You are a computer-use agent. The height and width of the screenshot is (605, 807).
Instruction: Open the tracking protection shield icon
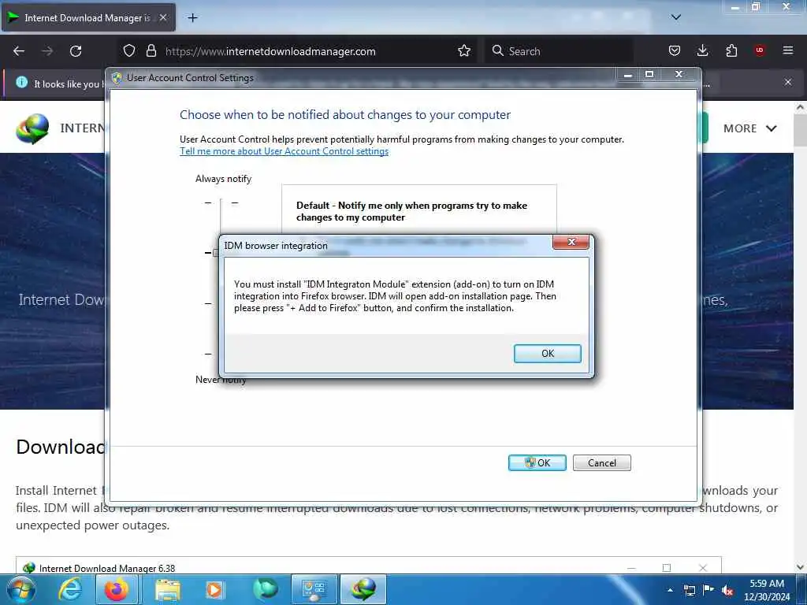pos(129,51)
